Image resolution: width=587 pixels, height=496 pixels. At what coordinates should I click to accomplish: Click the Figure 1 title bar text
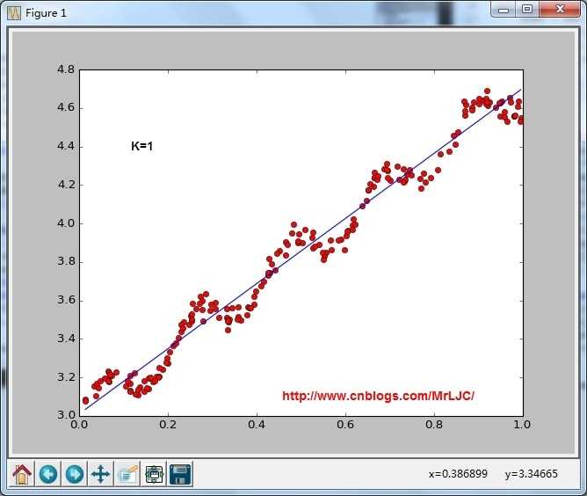[x=46, y=13]
